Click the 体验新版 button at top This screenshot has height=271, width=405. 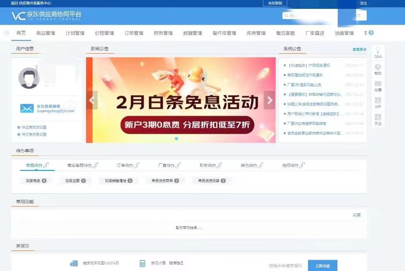click(274, 3)
